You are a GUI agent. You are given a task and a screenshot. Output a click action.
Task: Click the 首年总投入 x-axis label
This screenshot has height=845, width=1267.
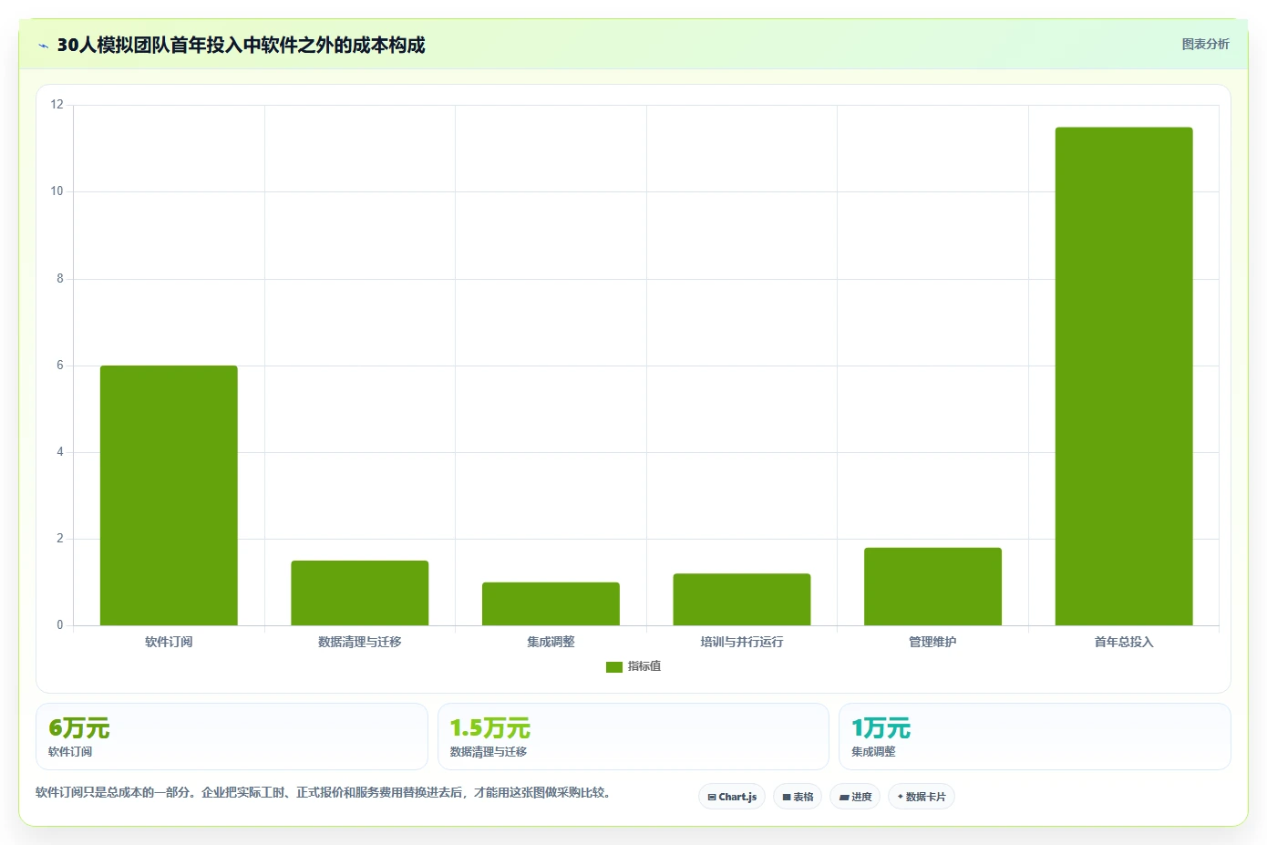[1124, 642]
